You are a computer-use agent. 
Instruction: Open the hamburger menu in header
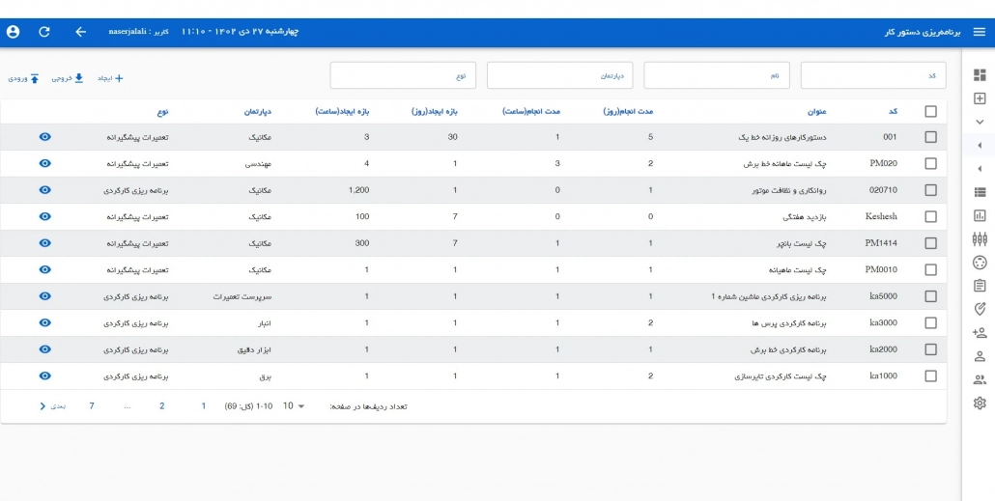point(979,32)
